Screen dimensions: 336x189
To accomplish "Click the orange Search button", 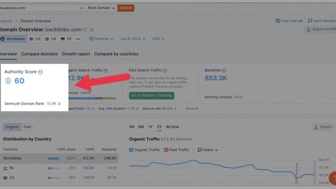I will [x=126, y=8].
